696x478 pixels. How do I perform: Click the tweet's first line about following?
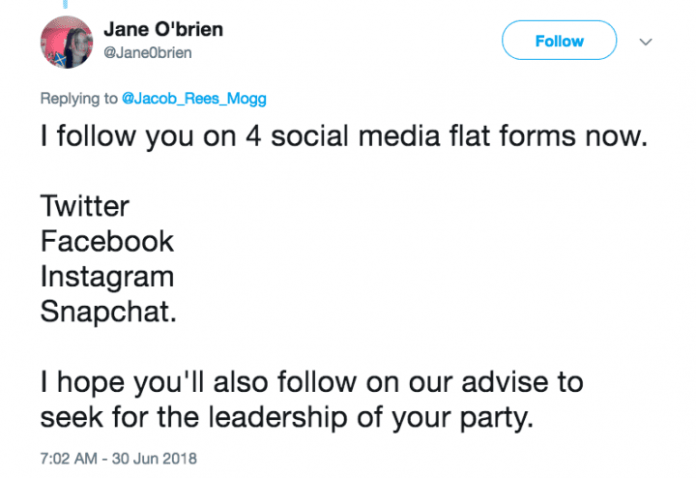(x=344, y=135)
